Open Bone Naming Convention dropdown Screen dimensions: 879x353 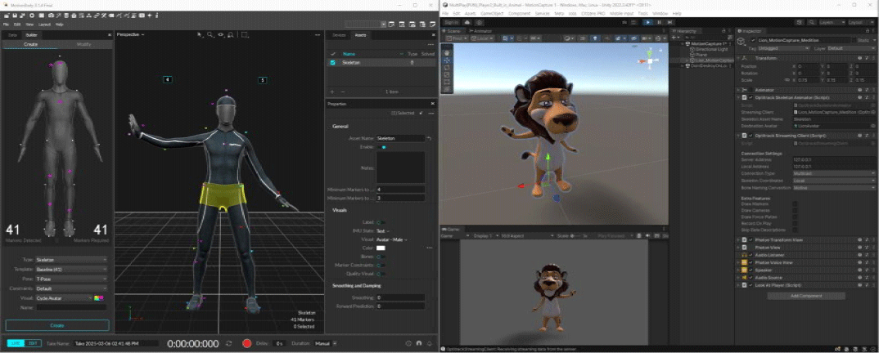point(834,187)
